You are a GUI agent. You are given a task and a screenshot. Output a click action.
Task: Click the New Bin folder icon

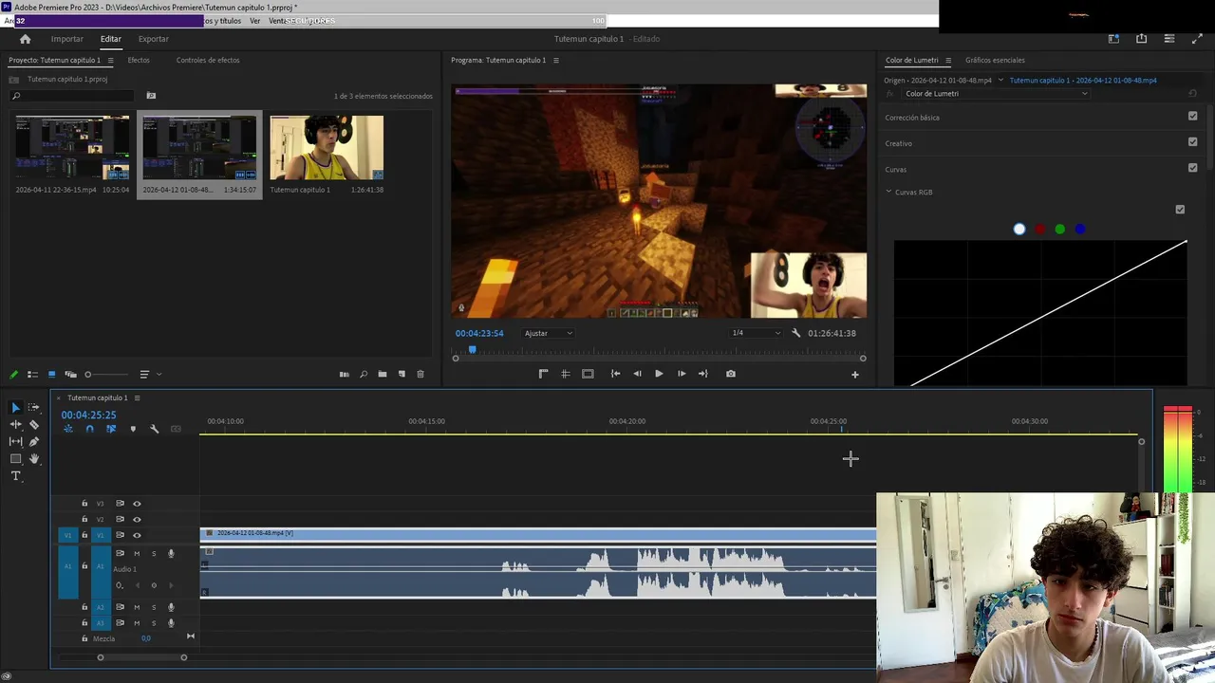click(383, 375)
